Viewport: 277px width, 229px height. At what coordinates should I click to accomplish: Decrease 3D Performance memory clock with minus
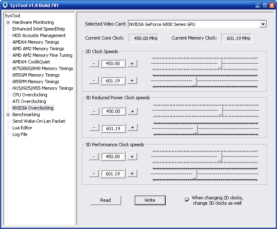94,174
